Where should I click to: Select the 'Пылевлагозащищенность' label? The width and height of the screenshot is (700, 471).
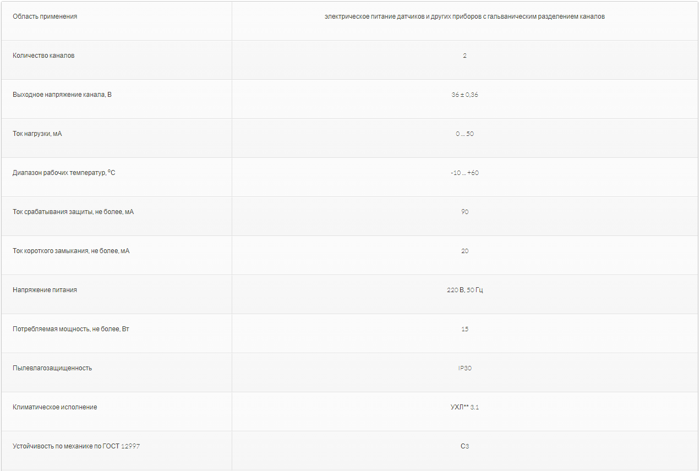point(52,368)
